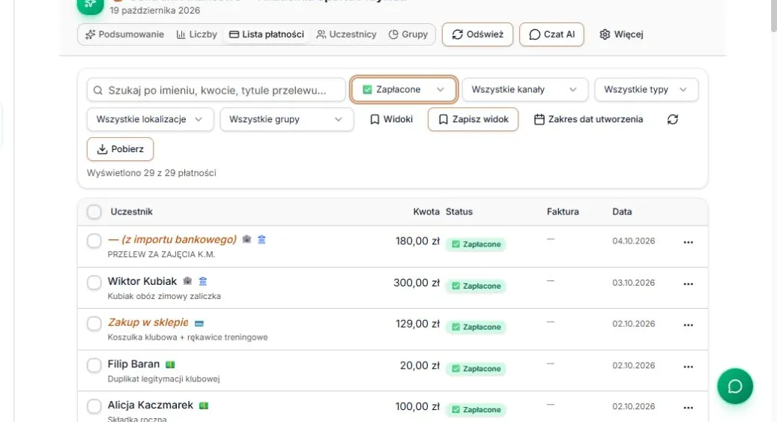
Task: Open Czat AI
Action: click(x=551, y=34)
